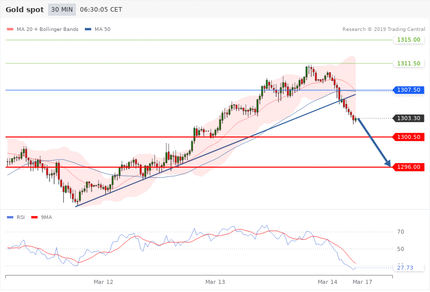This screenshot has width=430, height=292.
Task: Click the blue 1307.50 pivot price tag
Action: point(409,90)
